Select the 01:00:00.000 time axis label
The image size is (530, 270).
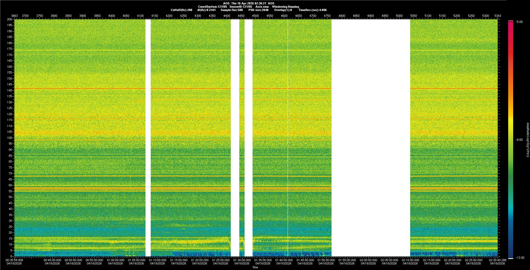tap(115, 260)
